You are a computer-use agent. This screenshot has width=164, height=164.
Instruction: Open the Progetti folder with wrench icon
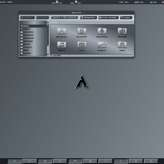point(102,46)
